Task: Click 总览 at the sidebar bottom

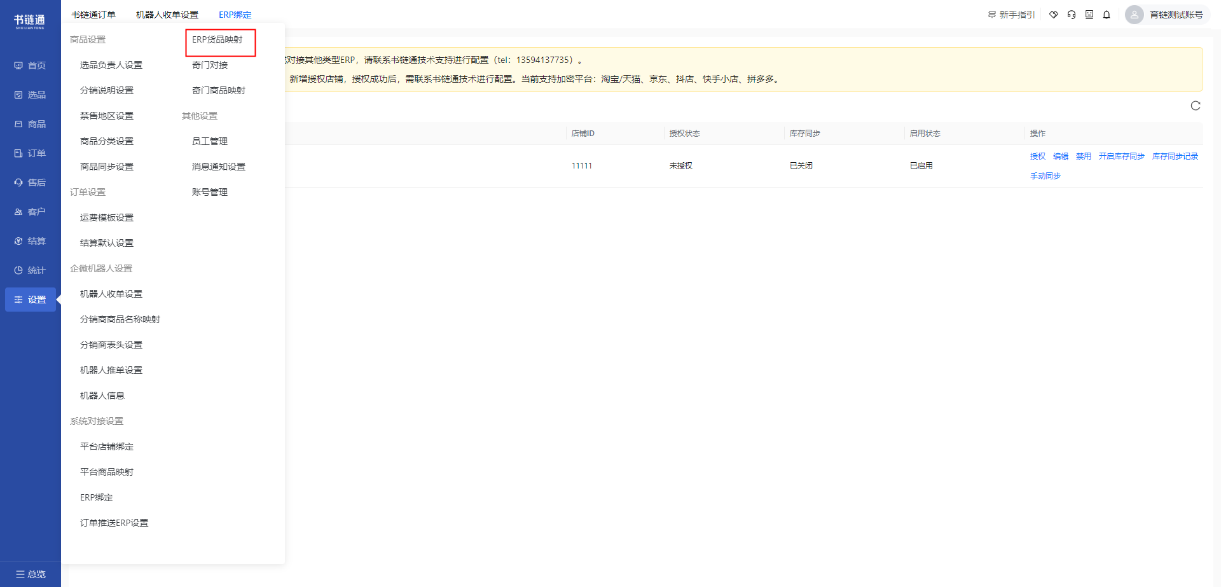Action: pos(31,574)
